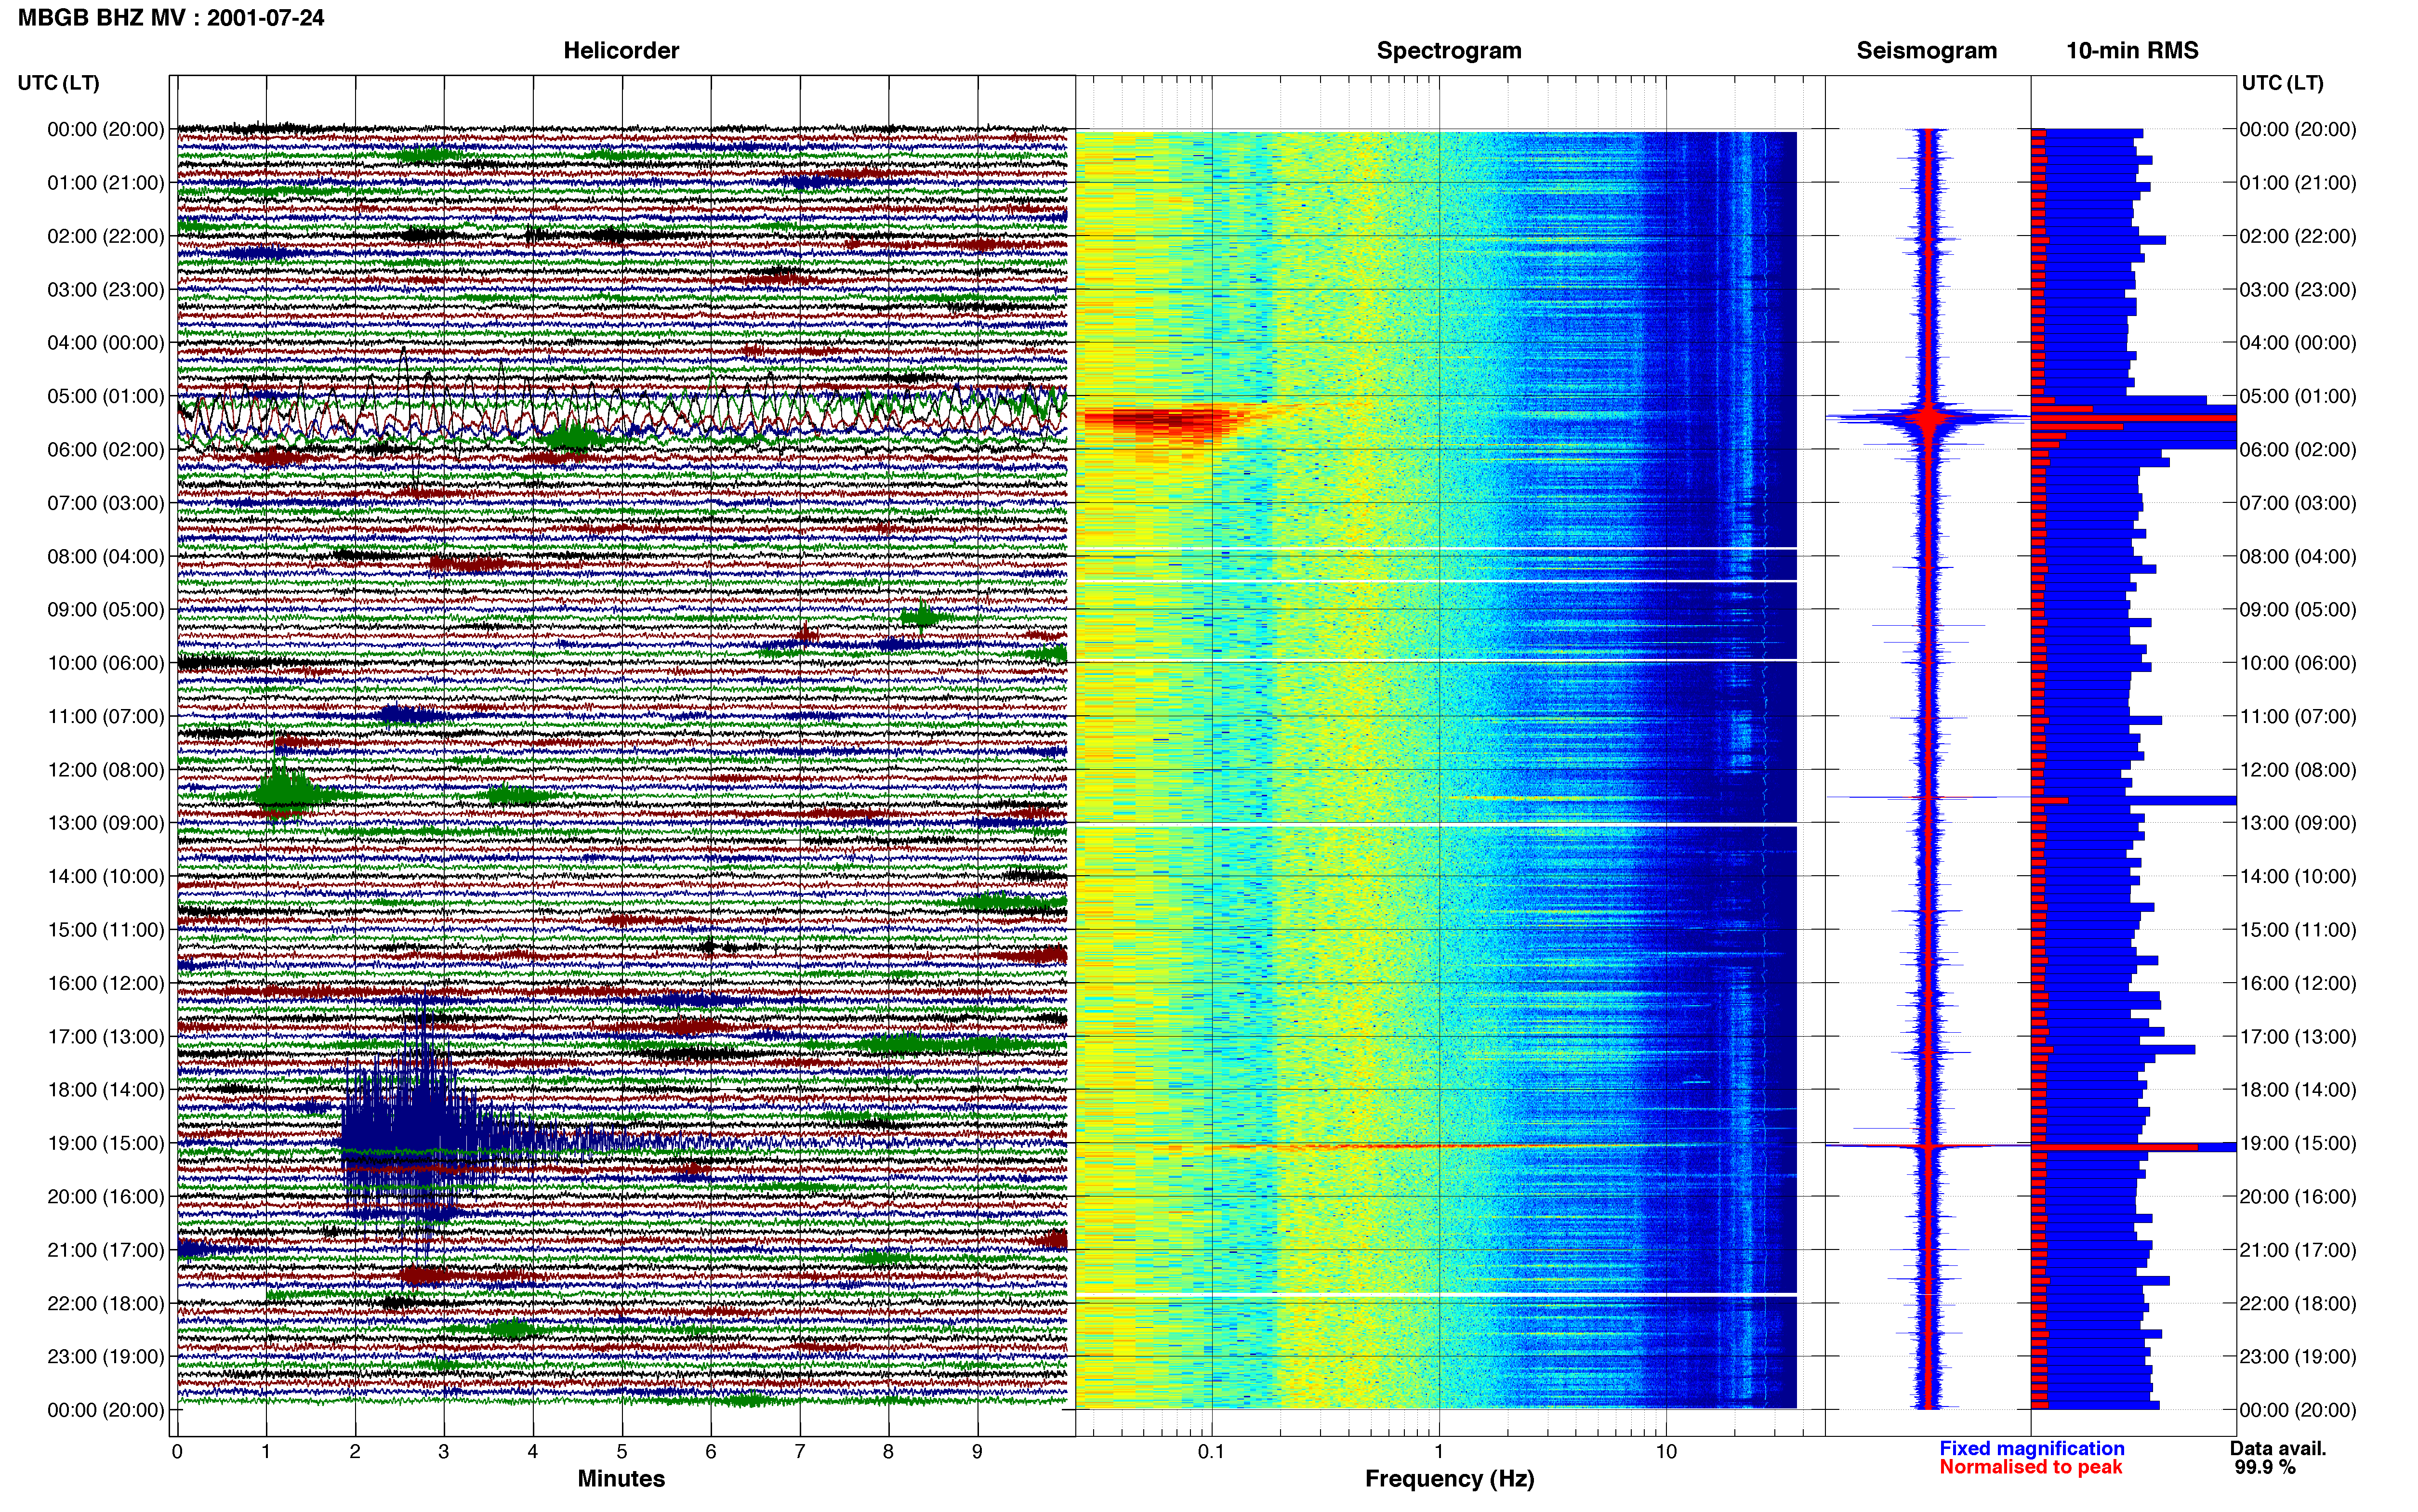
Task: Click the 19:00 (15:00) label beside the Helicorder
Action: point(106,1143)
